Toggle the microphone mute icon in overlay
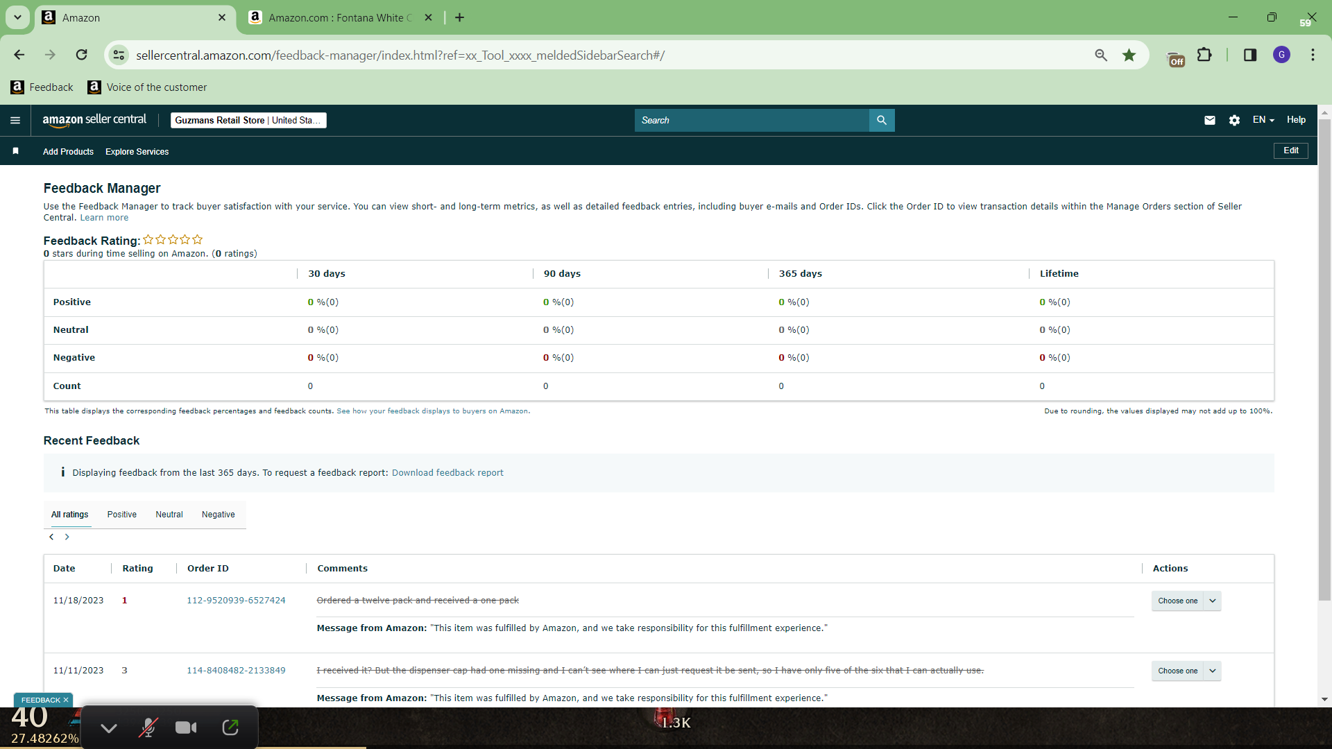Screen dimensions: 1332x749 pos(148,728)
